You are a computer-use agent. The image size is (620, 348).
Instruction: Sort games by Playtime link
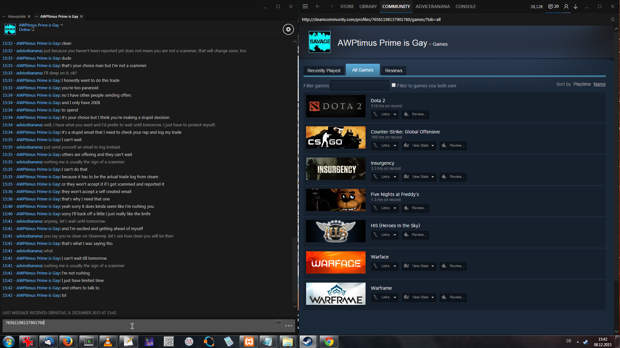point(582,84)
